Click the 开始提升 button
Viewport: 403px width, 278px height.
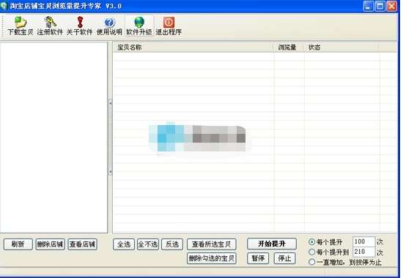pyautogui.click(x=272, y=244)
